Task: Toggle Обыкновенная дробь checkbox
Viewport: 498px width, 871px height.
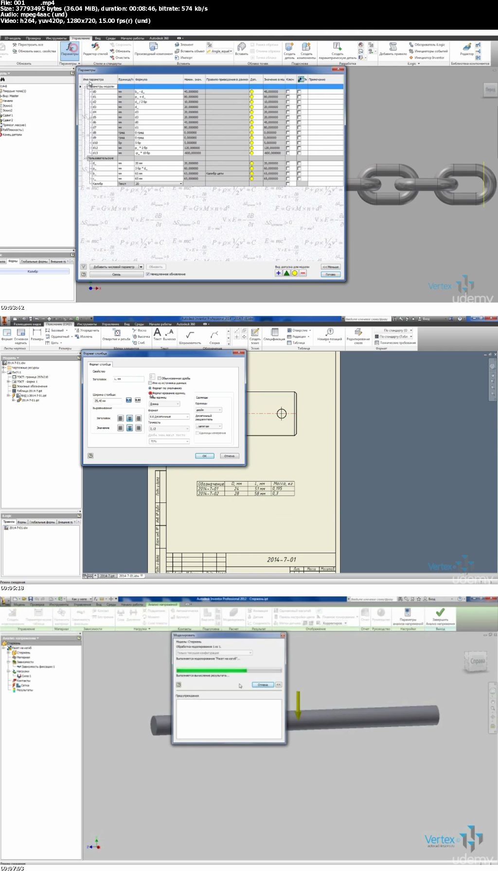Action: click(x=159, y=378)
